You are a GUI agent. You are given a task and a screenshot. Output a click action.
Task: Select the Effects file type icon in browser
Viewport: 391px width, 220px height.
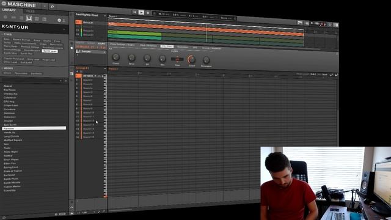pos(37,19)
